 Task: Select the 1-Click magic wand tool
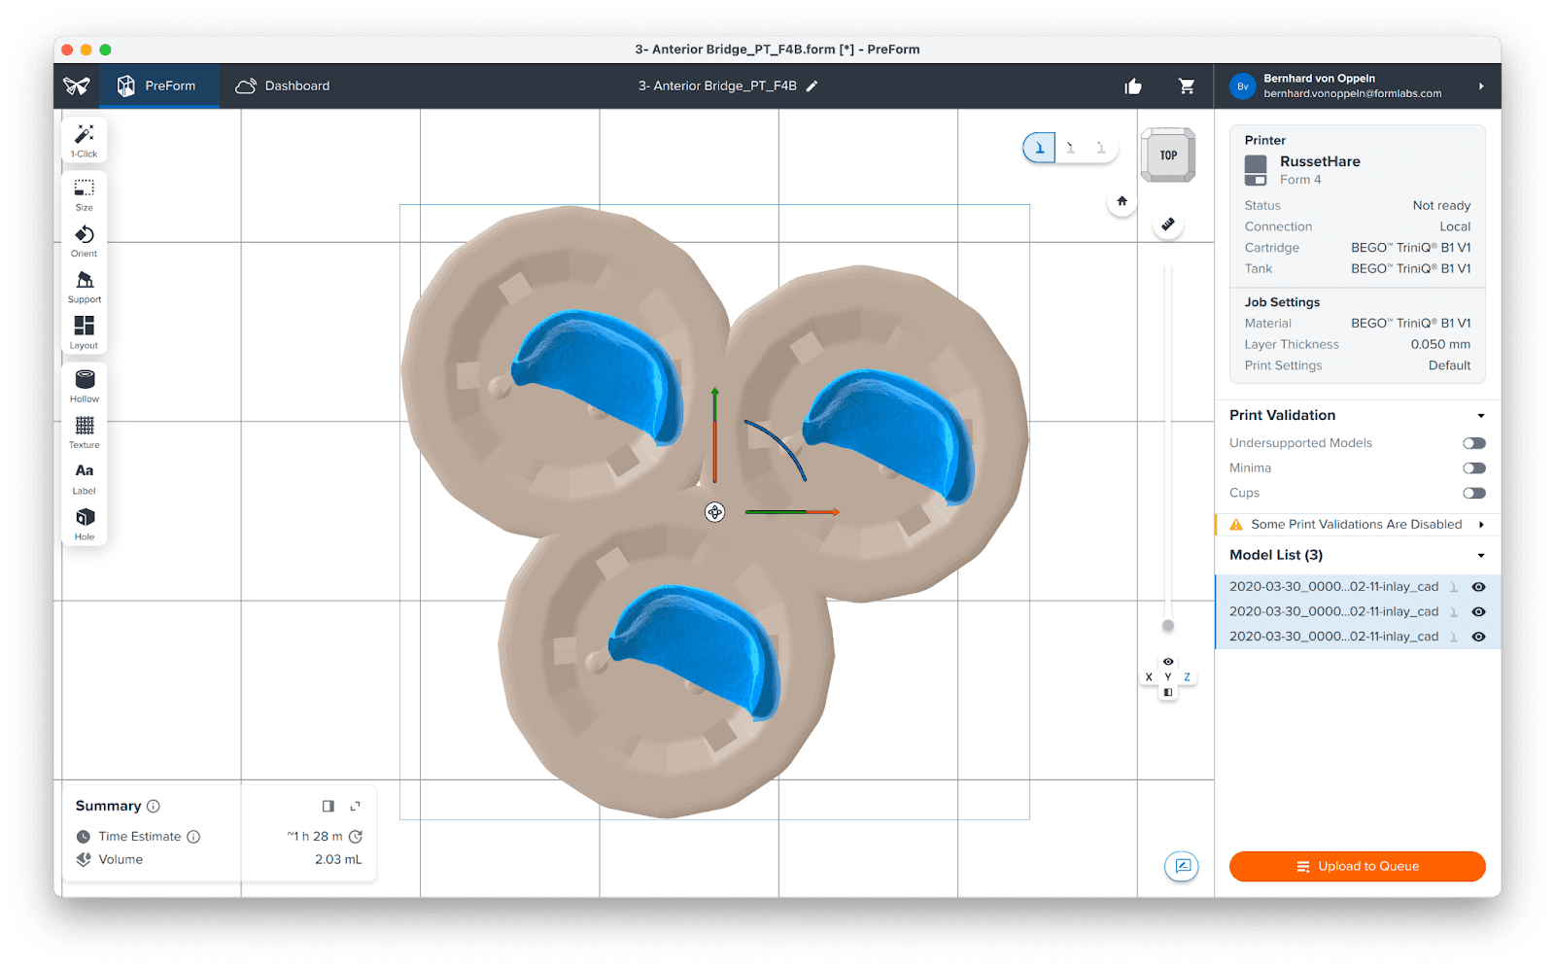(85, 140)
